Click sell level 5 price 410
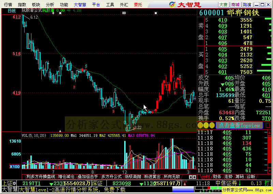The height and width of the screenshot is (194, 273). click(223, 20)
